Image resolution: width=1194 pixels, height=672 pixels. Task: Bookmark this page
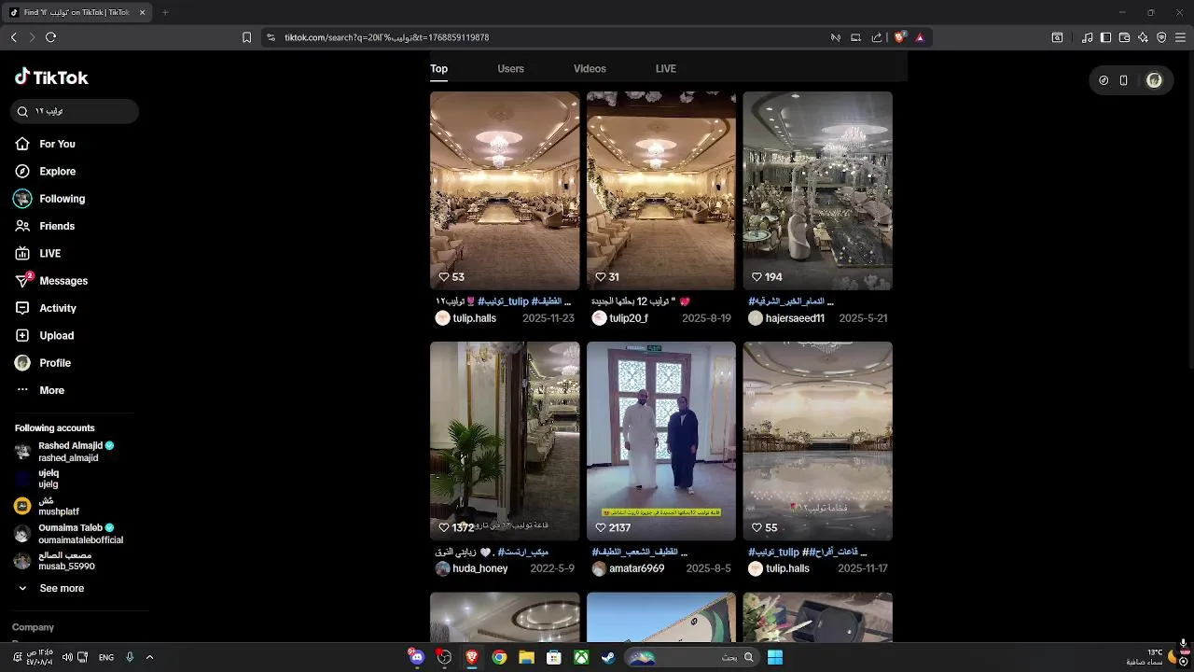246,37
